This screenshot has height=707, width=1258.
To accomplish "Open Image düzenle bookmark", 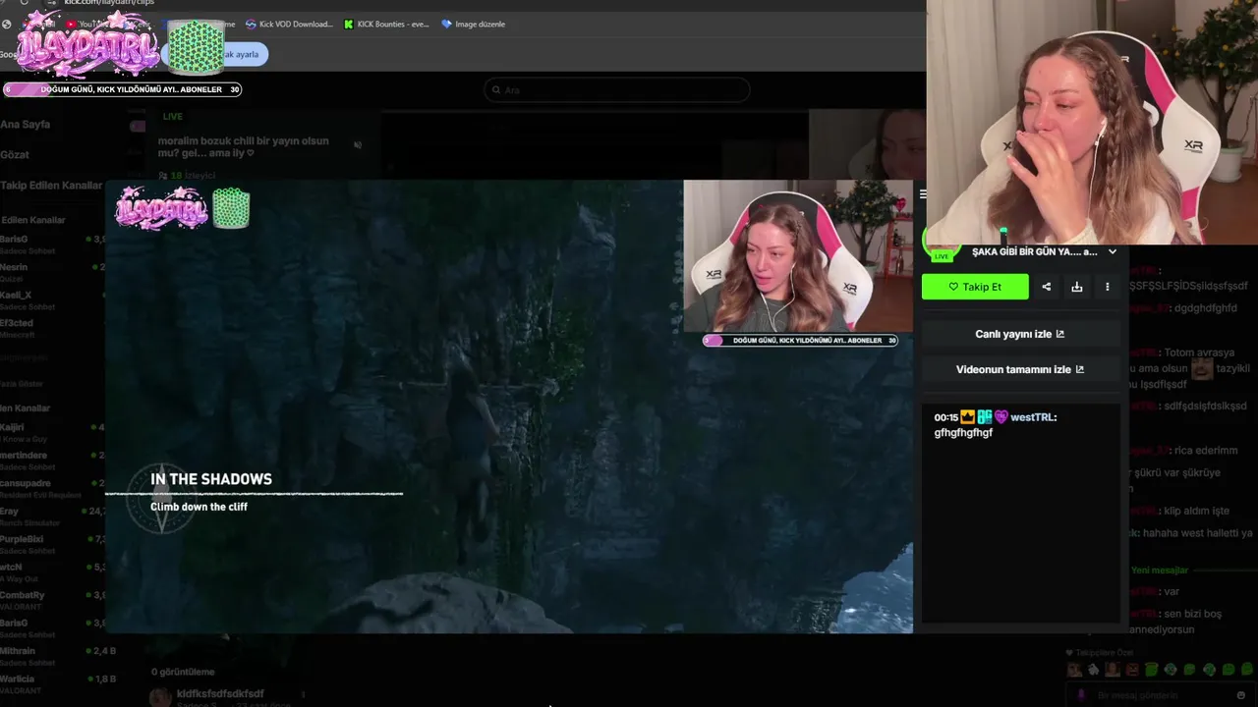I will pos(474,24).
